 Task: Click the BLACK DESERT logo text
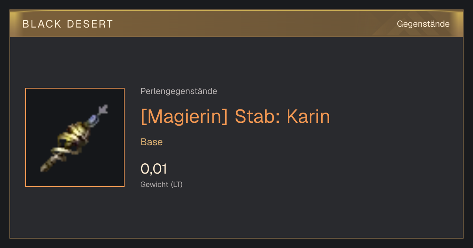(x=68, y=24)
